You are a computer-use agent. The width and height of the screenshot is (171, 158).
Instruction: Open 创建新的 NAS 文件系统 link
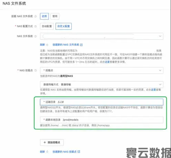click(66, 45)
